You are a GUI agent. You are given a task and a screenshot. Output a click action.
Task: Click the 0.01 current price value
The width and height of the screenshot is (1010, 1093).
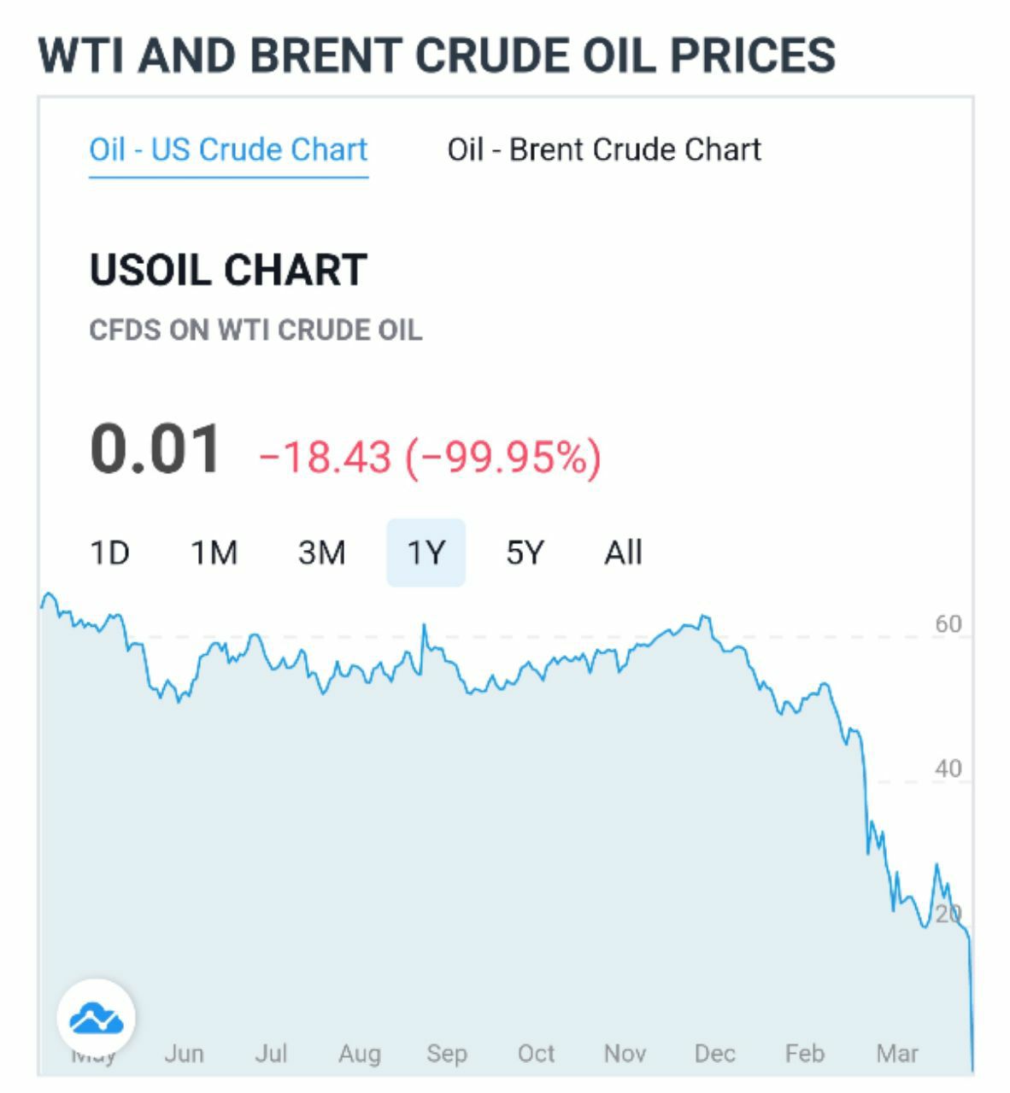pyautogui.click(x=156, y=448)
